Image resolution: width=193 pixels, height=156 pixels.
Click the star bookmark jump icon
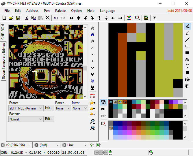pos(92,103)
